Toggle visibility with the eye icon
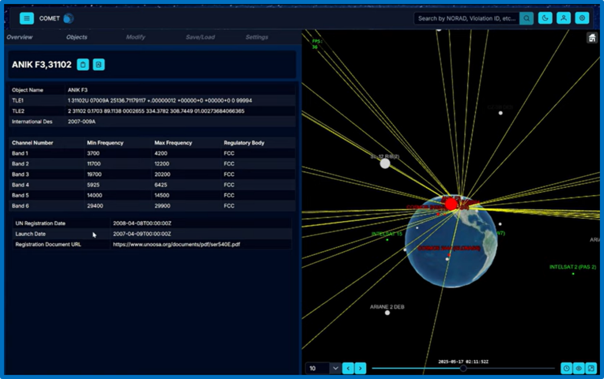 (578, 368)
